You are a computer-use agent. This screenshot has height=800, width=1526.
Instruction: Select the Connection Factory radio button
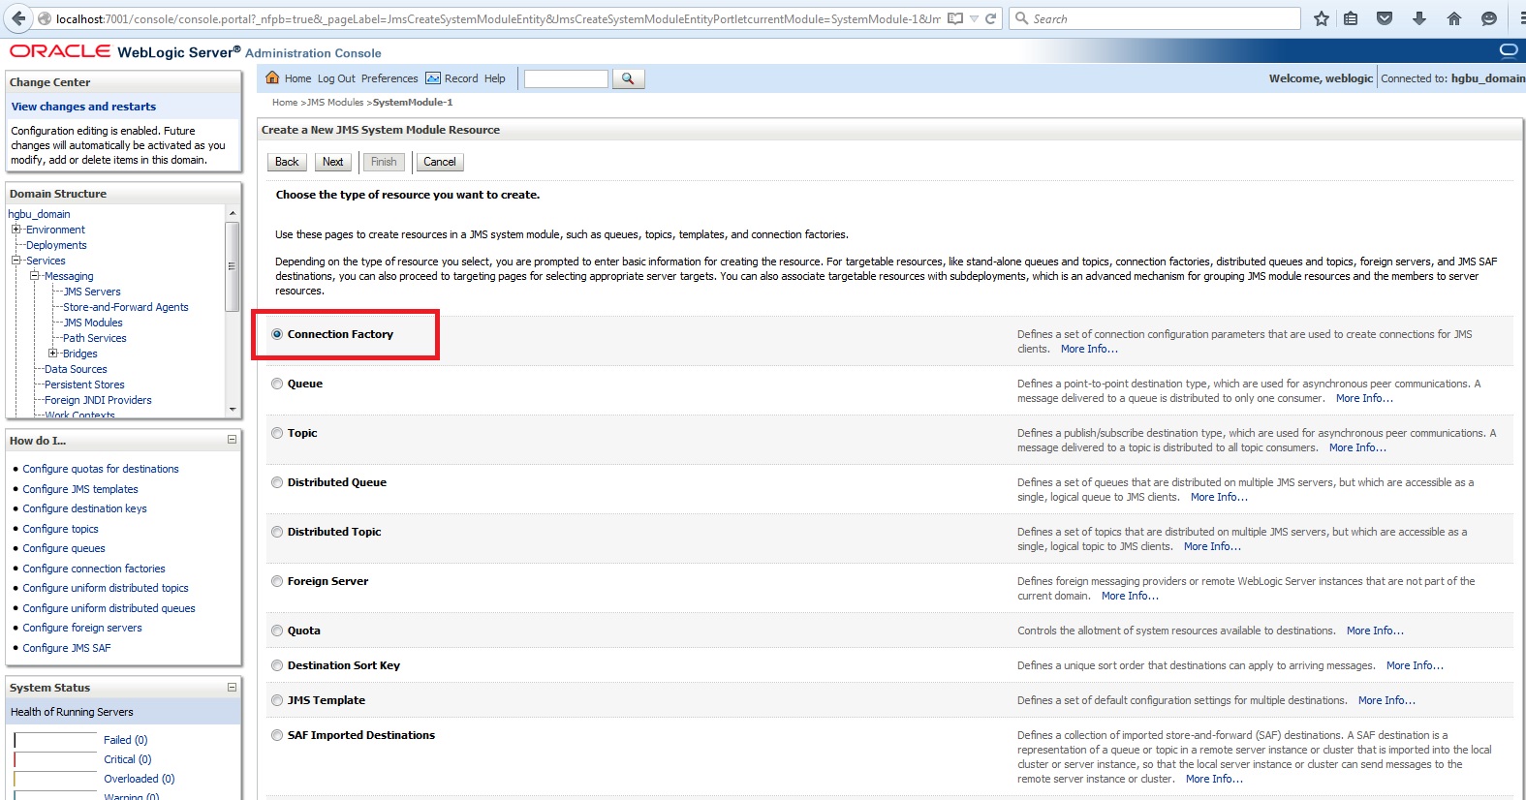pyautogui.click(x=277, y=334)
